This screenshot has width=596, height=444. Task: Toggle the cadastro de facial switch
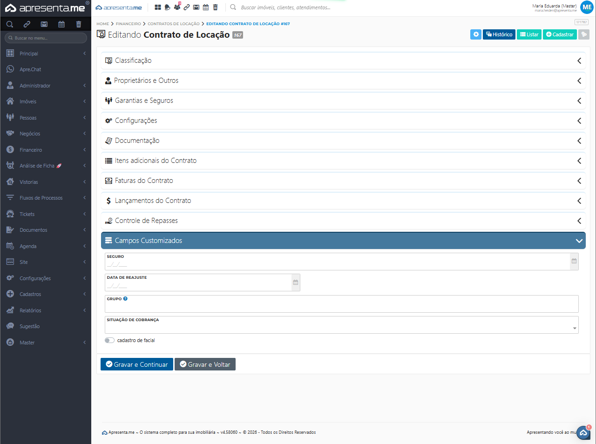tap(109, 340)
